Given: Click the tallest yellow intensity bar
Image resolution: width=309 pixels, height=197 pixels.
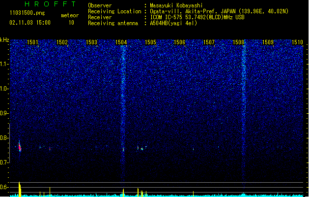Looking at the screenshot, I should [x=20, y=189].
